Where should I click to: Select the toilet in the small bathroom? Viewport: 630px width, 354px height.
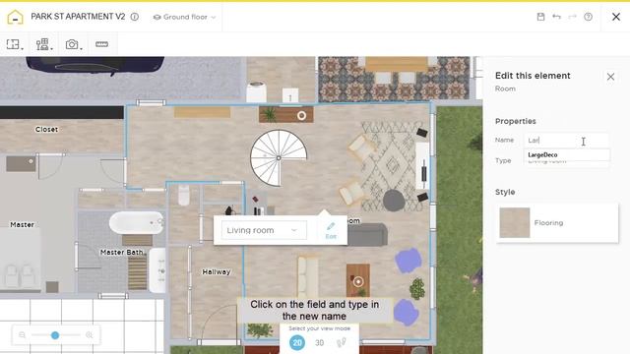[184, 195]
